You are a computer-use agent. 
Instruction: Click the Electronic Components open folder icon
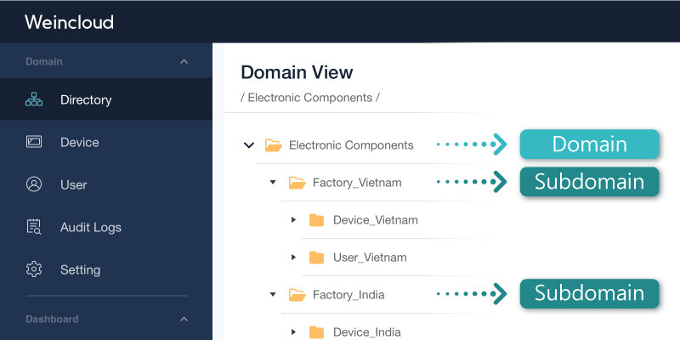(273, 145)
